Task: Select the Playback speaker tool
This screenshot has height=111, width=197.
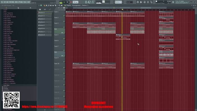Action: click(62, 6)
